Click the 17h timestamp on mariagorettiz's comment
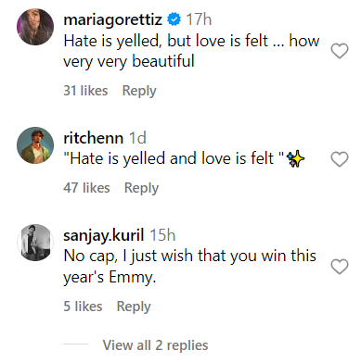The width and height of the screenshot is (361, 363). [199, 19]
